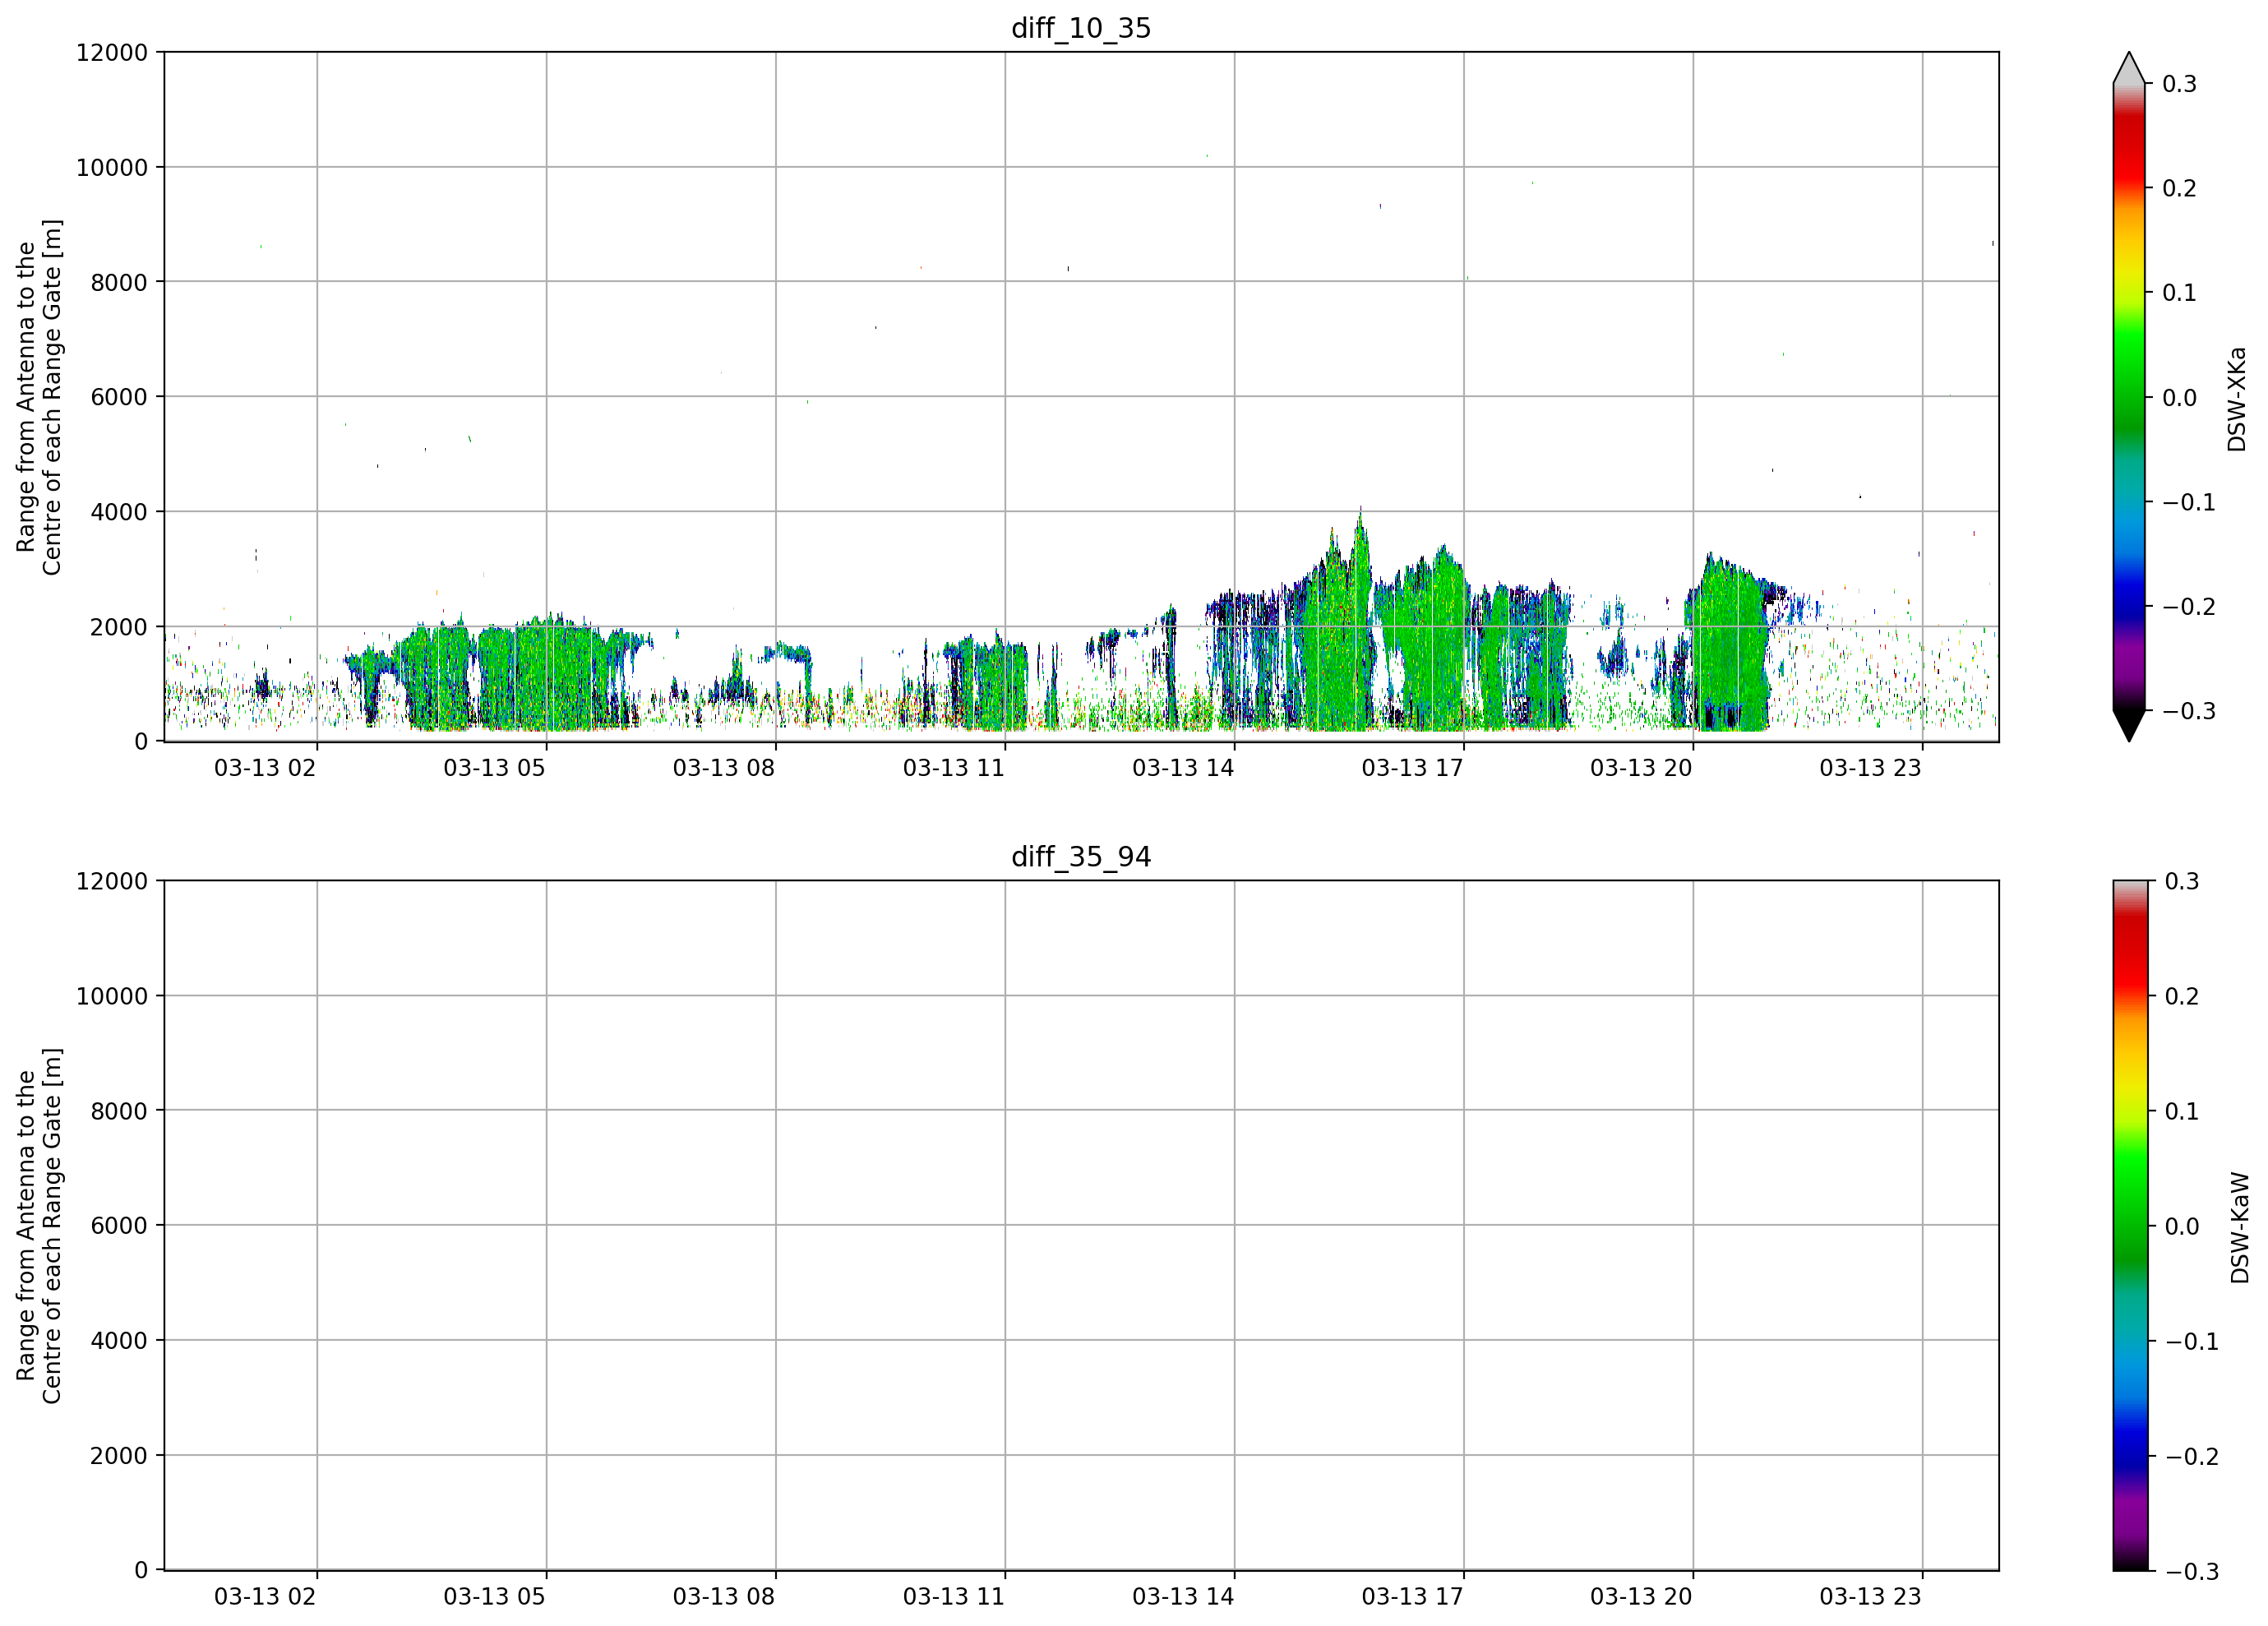Viewport: 2268px width, 1626px height.
Task: Click the "6000" y-tick of the diff_10_35 plot
Action: (x=119, y=397)
